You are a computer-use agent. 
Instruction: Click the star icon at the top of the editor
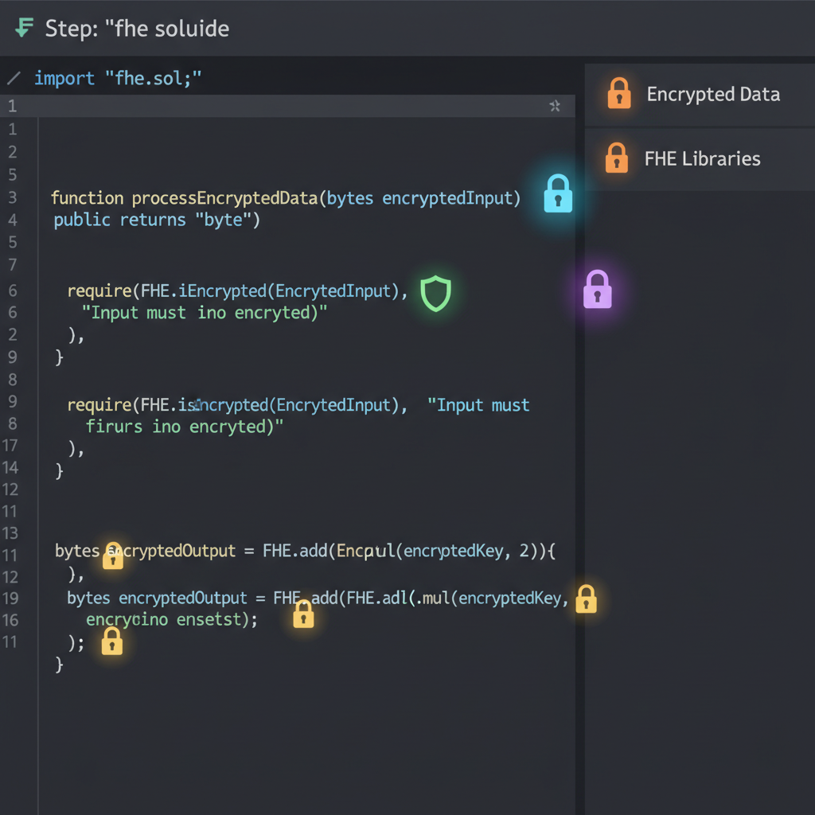(556, 106)
